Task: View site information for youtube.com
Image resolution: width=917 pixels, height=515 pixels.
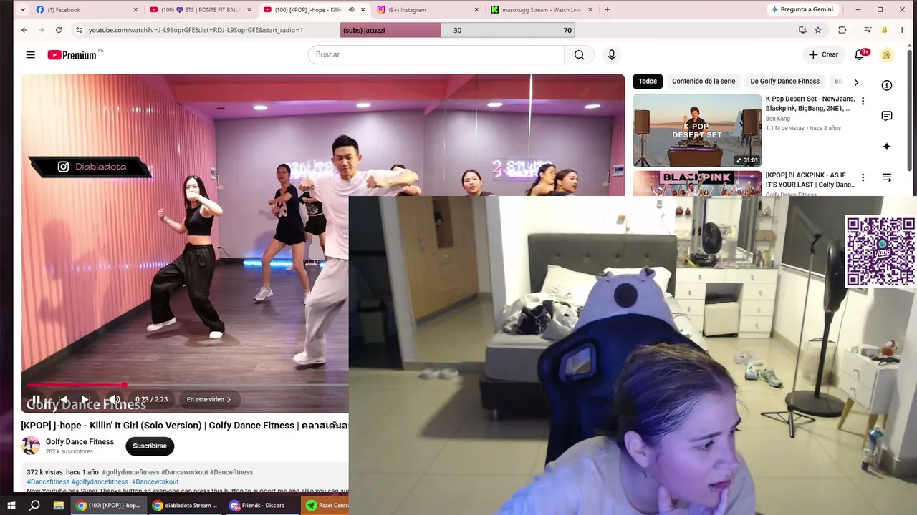Action: point(79,30)
